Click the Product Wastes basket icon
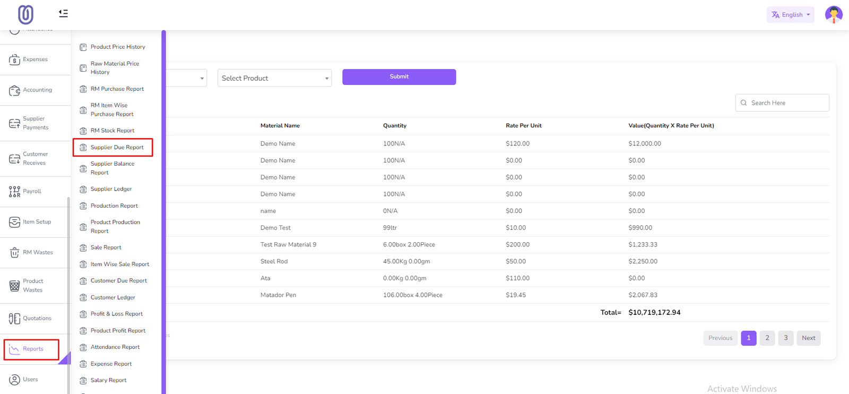 click(14, 286)
